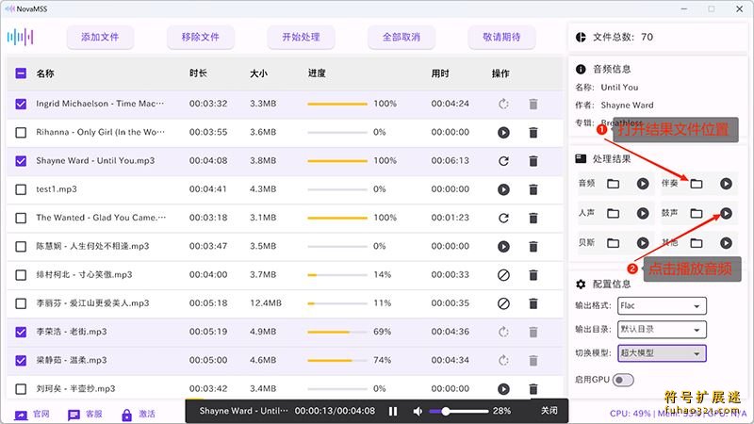Image resolution: width=754 pixels, height=424 pixels.
Task: Sort by the 时长 column header
Action: point(198,73)
